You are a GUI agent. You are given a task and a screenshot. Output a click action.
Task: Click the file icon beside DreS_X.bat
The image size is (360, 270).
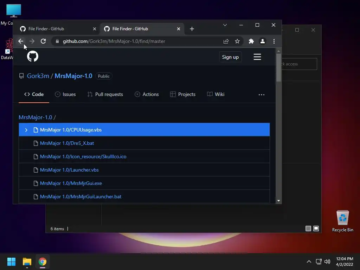point(36,143)
